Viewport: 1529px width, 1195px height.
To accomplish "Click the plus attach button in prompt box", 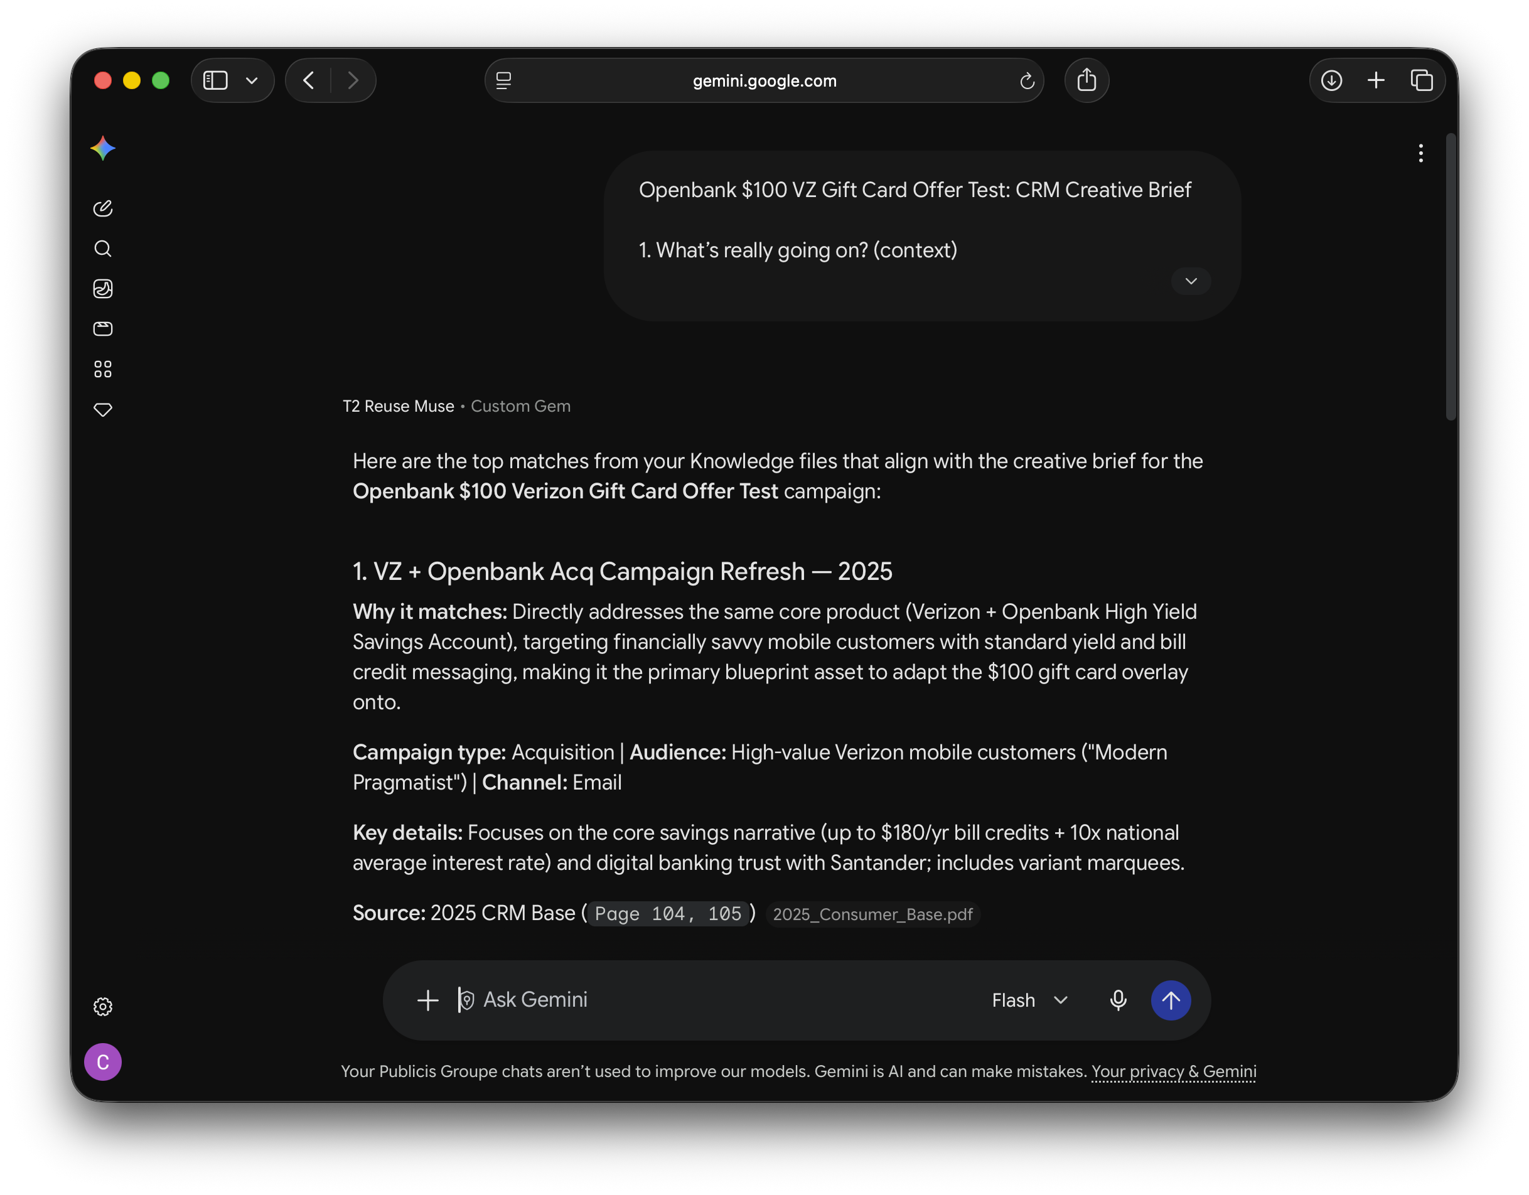I will [428, 1000].
